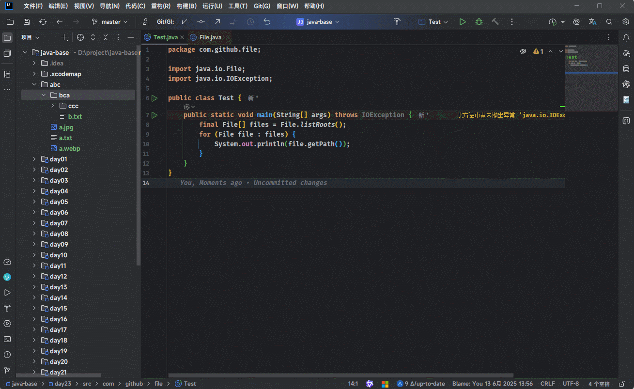
Task: Open the Database tool window icon
Action: 626,69
